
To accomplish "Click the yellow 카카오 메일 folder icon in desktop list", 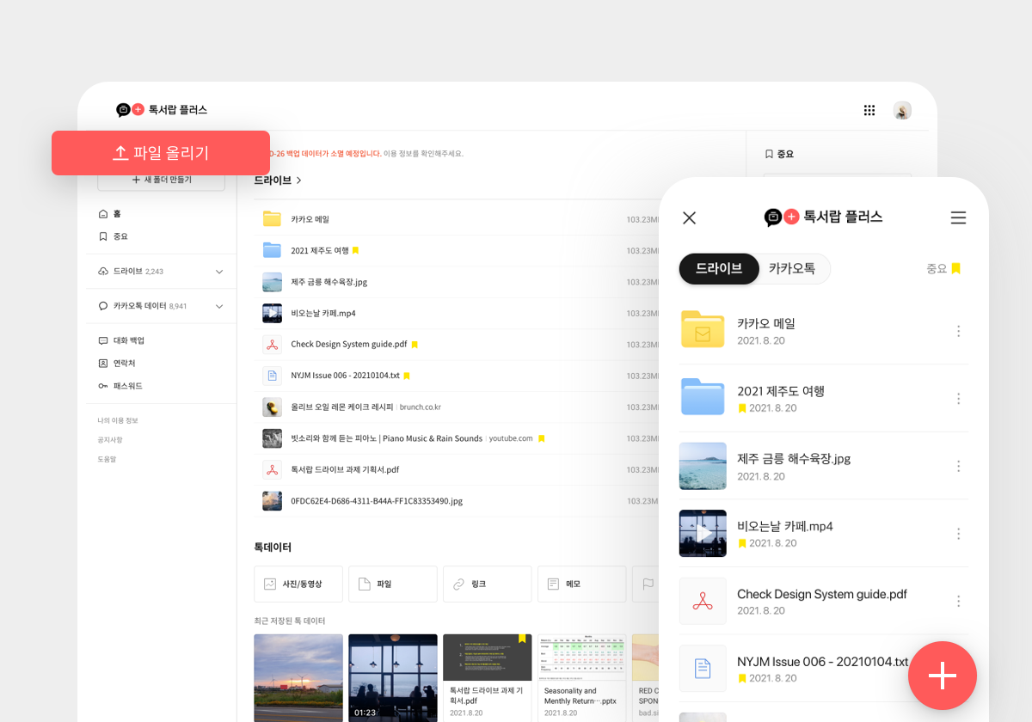I will [272, 219].
